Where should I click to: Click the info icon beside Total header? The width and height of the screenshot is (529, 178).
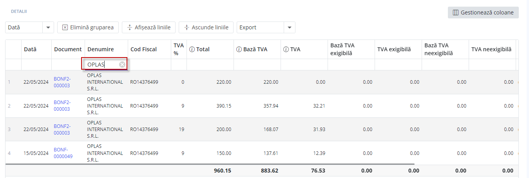pos(192,49)
